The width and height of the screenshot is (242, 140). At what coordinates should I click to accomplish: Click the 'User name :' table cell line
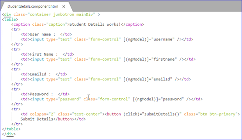click(46, 34)
